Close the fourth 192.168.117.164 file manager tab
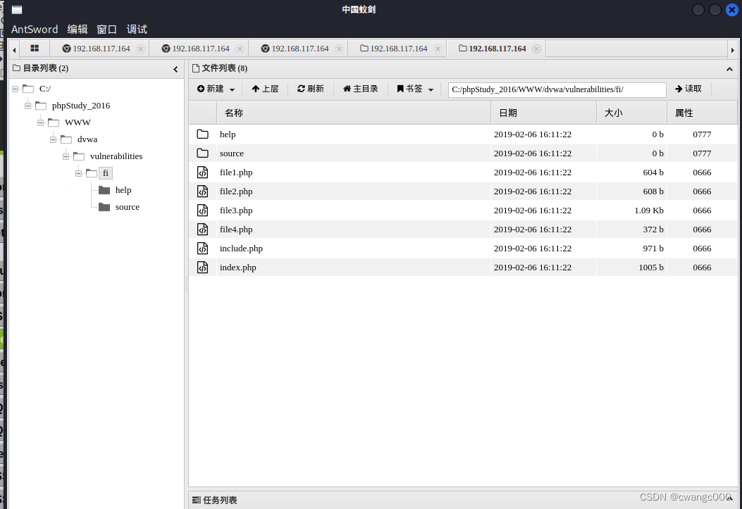 (438, 49)
